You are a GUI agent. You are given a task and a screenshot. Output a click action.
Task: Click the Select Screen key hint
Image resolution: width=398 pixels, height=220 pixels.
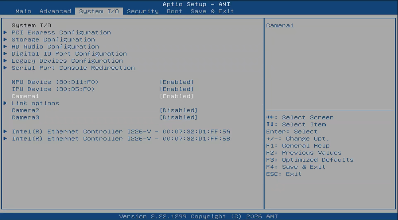click(300, 117)
